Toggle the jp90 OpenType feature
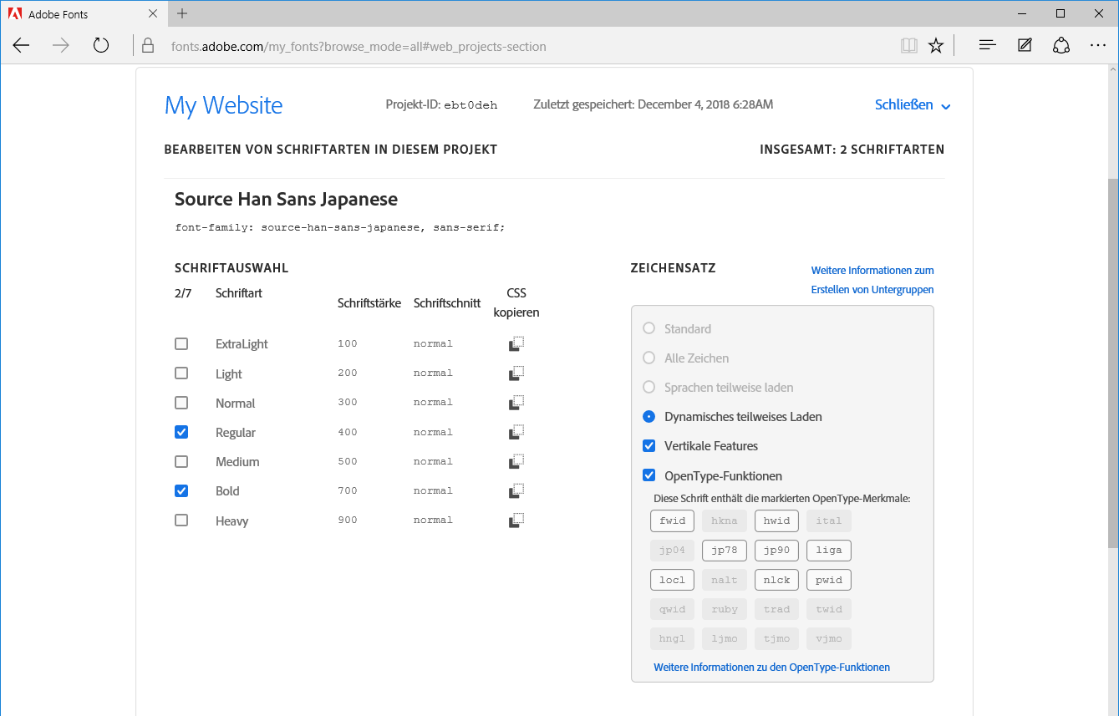This screenshot has width=1119, height=716. [x=776, y=551]
